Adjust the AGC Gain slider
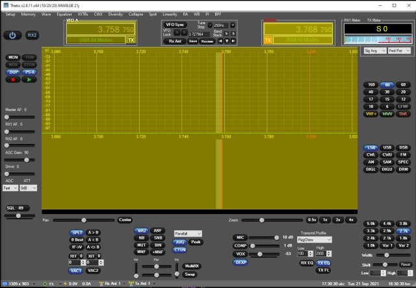The height and width of the screenshot is (288, 416). (x=19, y=160)
